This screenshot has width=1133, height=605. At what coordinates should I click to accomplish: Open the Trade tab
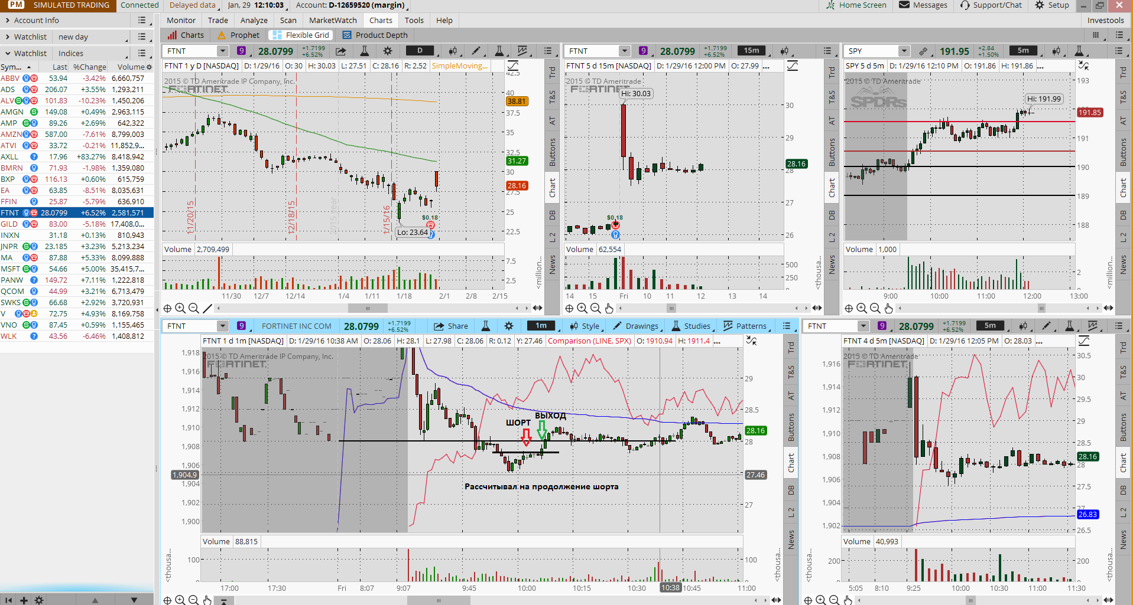coord(218,20)
